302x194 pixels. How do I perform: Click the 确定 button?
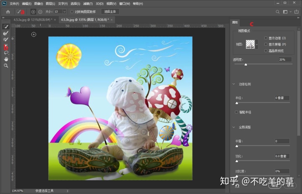[x=275, y=186]
